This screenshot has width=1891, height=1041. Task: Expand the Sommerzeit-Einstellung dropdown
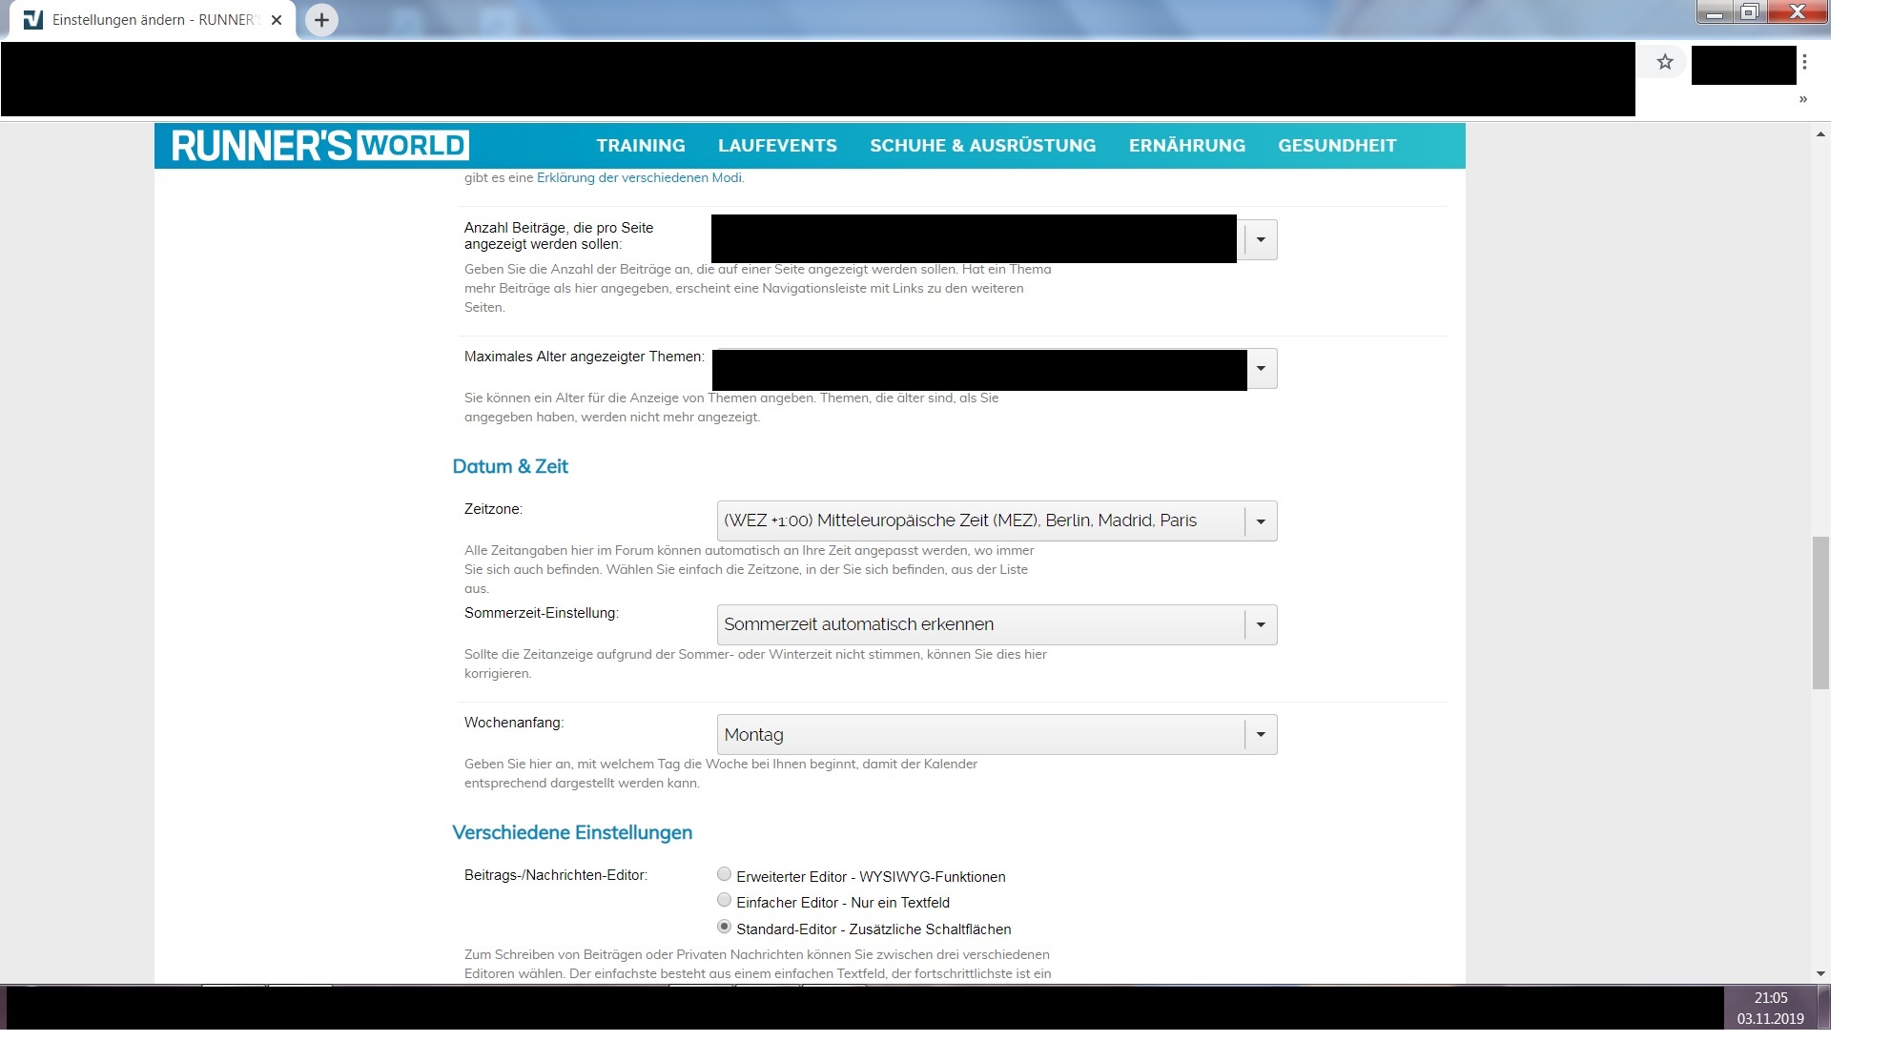996,625
